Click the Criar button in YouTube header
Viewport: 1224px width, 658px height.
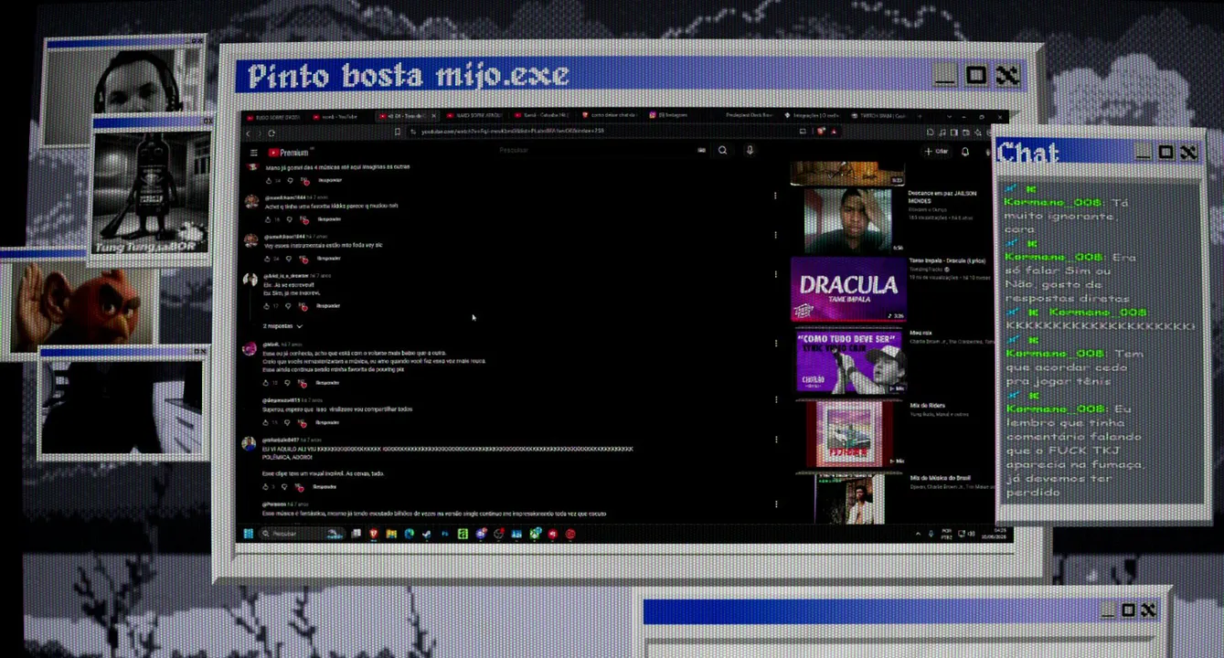[x=936, y=152]
